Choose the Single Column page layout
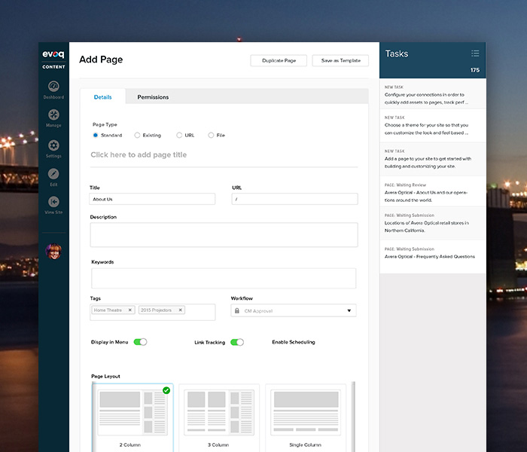Image resolution: width=527 pixels, height=452 pixels. tap(306, 417)
